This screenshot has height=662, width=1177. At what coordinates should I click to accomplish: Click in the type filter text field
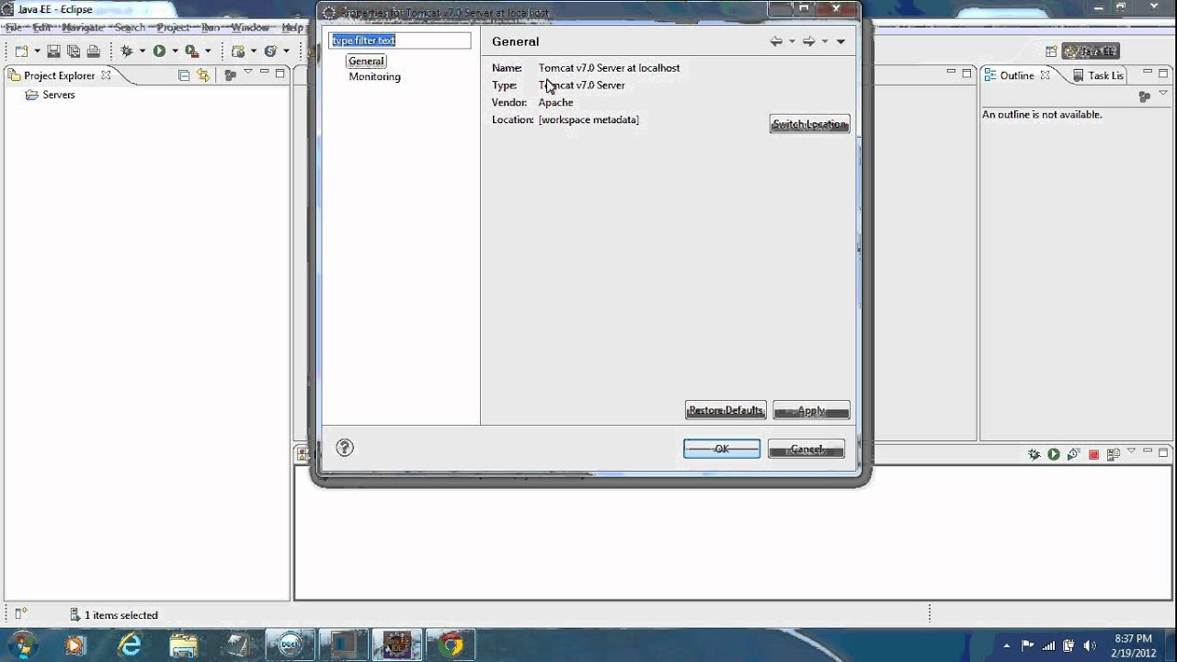400,40
